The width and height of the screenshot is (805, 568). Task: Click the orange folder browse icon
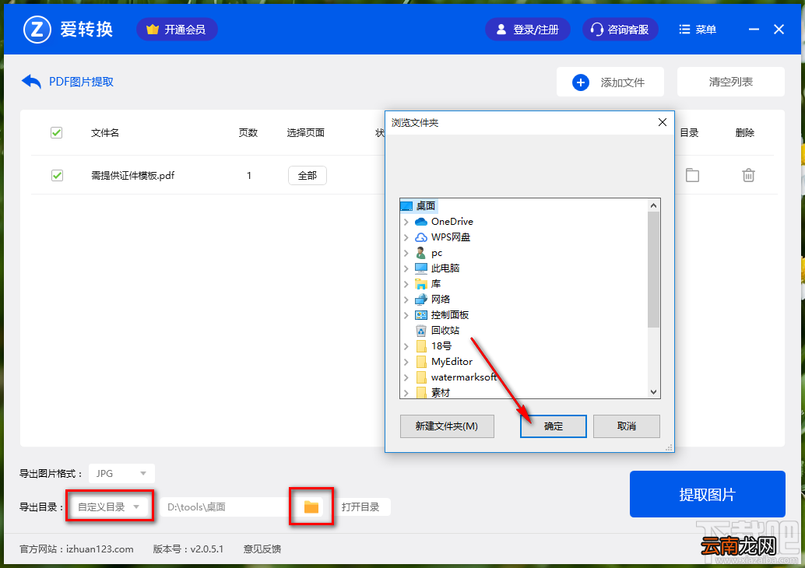tap(311, 507)
